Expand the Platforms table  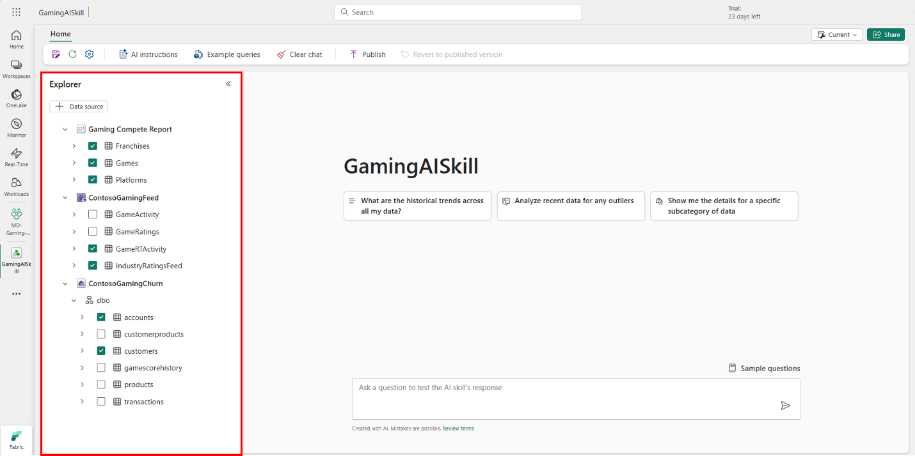[x=74, y=180]
